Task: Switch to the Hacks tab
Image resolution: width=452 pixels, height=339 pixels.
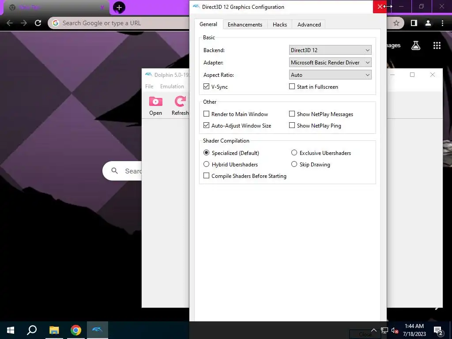Action: [279, 25]
